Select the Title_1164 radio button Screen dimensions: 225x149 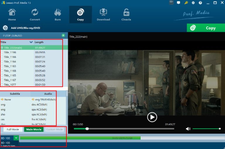[x=2, y=62]
